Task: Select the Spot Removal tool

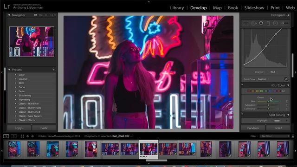Action: [253, 23]
